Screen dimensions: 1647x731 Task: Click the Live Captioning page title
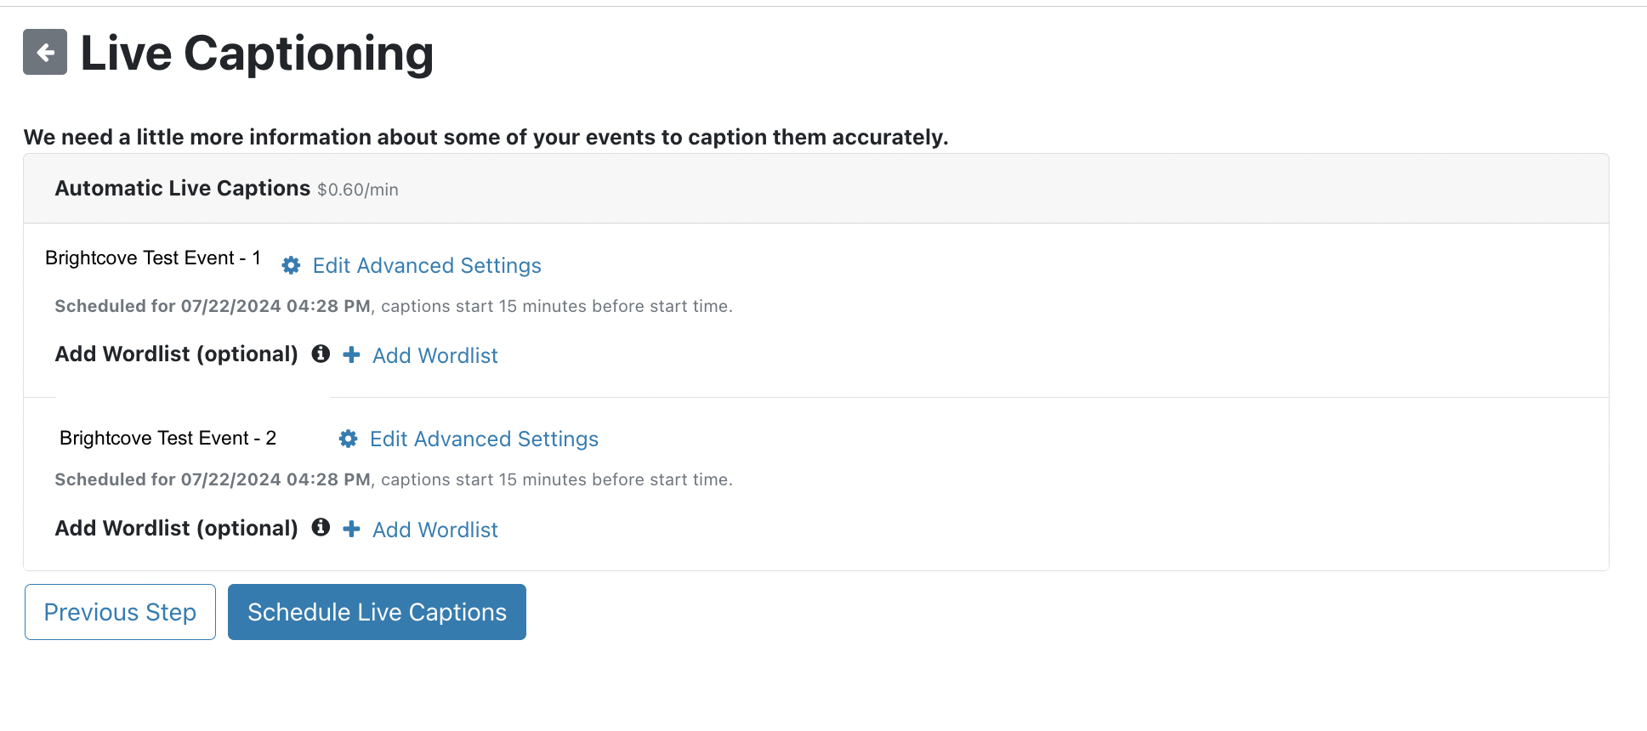(256, 53)
